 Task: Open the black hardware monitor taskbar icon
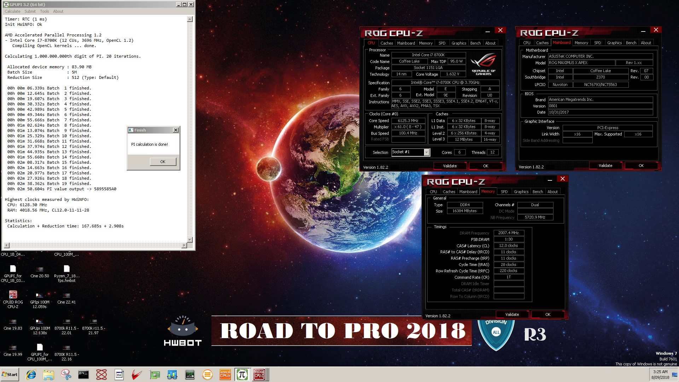[x=190, y=374]
